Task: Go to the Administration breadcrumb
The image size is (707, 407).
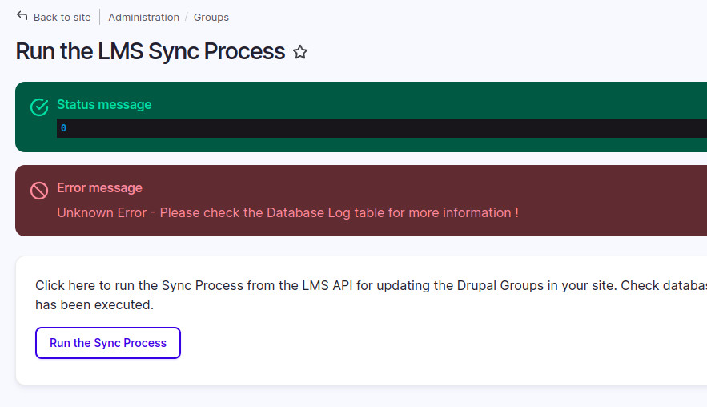Action: [143, 17]
